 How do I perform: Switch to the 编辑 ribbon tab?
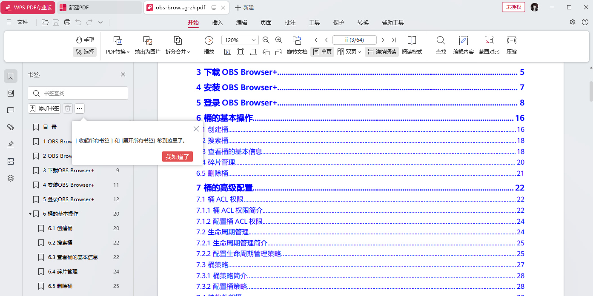click(x=242, y=23)
